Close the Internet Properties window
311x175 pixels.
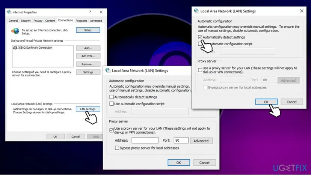point(101,12)
